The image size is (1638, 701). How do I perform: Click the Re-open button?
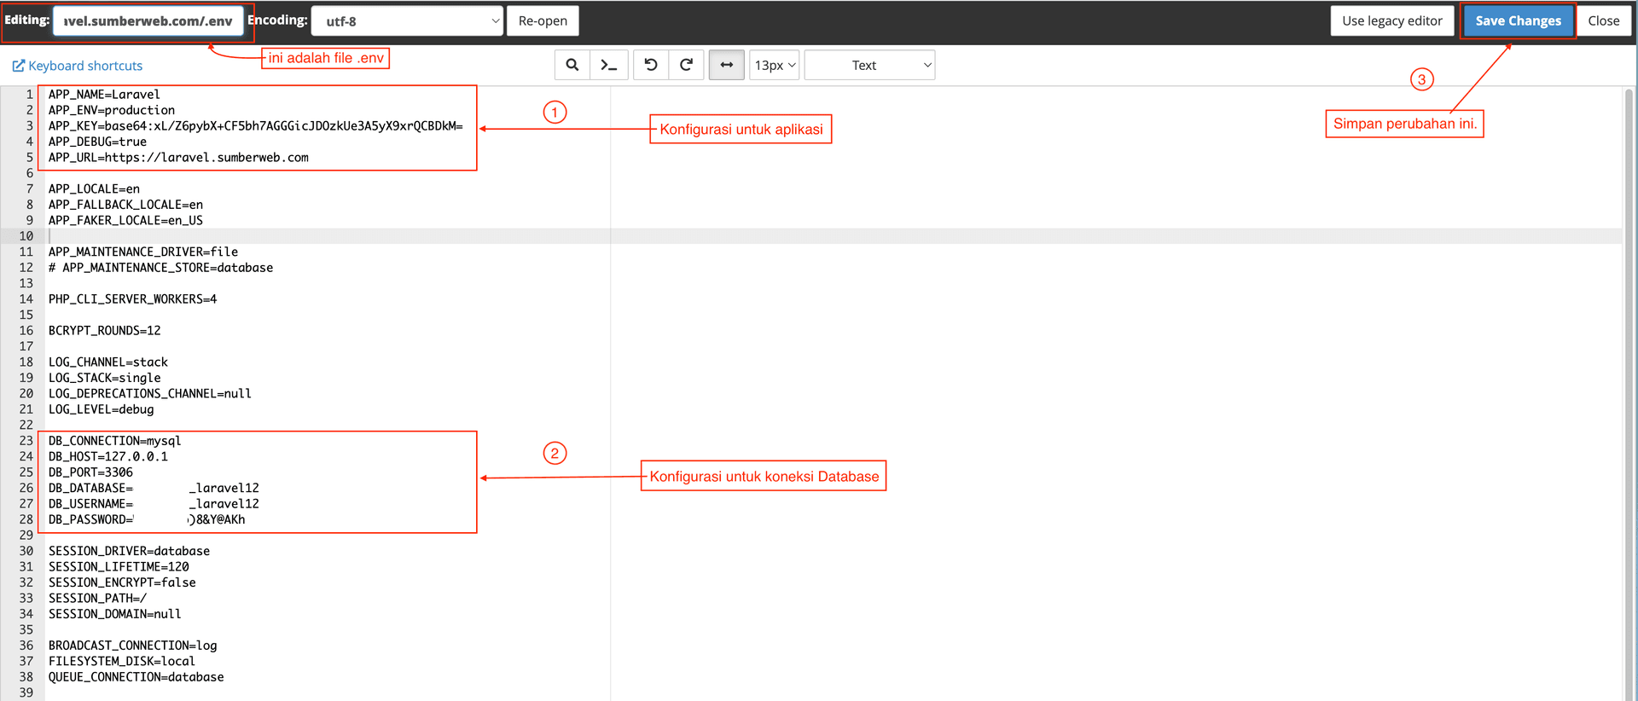click(x=543, y=20)
